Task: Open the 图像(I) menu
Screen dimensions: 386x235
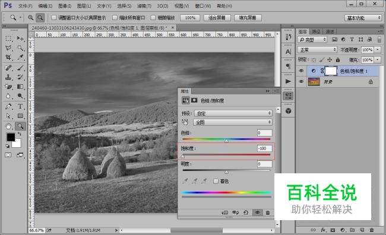Action: 65,6
